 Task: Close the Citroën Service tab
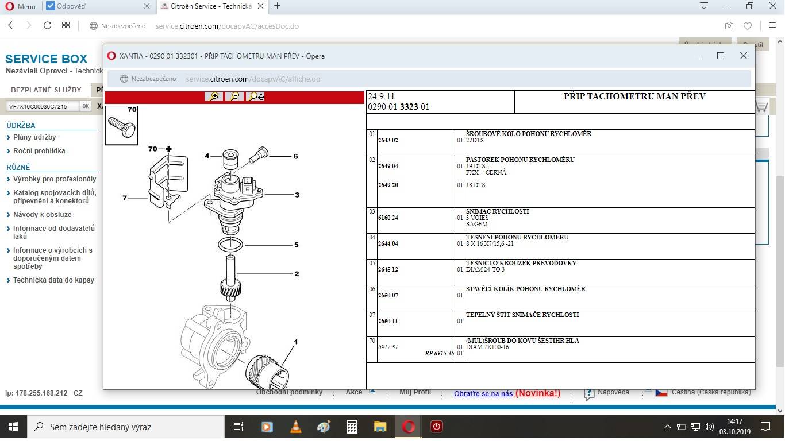click(x=261, y=6)
